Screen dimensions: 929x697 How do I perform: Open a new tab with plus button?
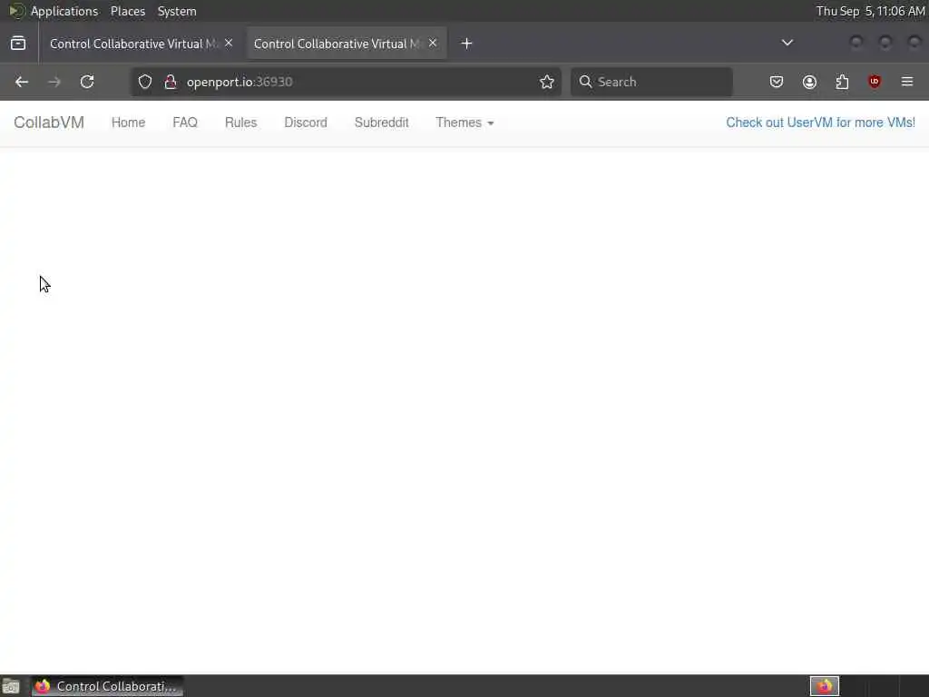(x=467, y=44)
